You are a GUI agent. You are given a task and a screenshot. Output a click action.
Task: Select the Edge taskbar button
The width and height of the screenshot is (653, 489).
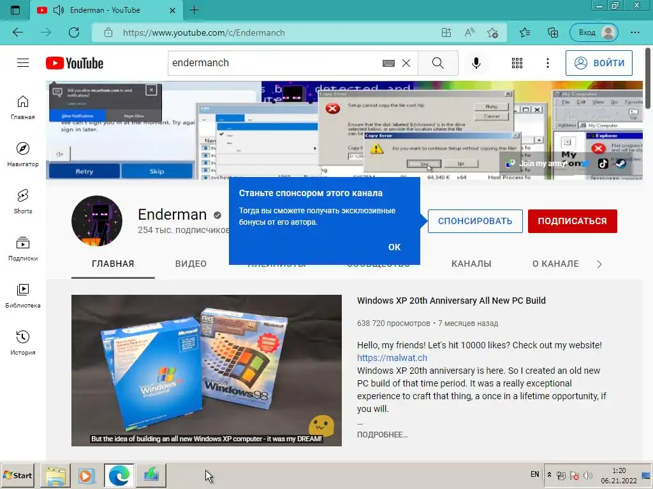click(x=119, y=475)
